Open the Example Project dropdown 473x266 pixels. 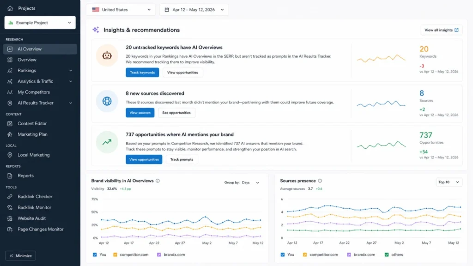point(40,23)
